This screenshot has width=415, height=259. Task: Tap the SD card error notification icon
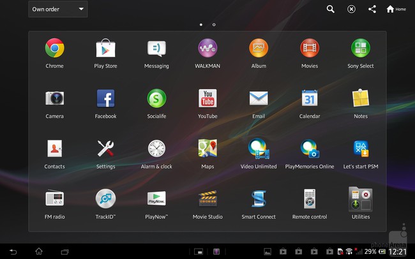coord(340,251)
